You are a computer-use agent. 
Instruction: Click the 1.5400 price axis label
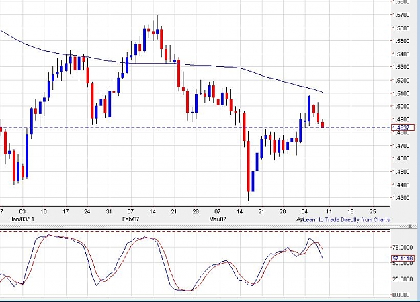(x=401, y=54)
